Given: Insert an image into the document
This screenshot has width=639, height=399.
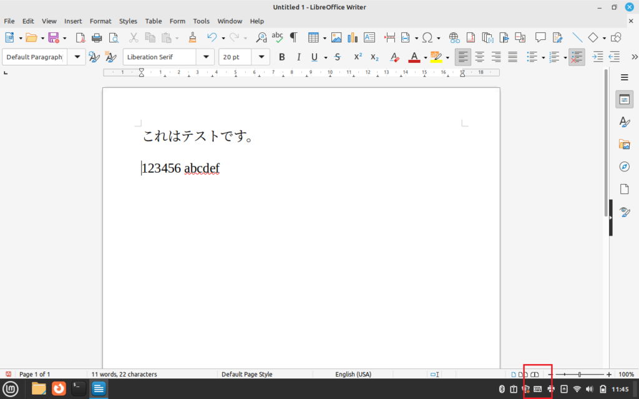Looking at the screenshot, I should (x=336, y=38).
